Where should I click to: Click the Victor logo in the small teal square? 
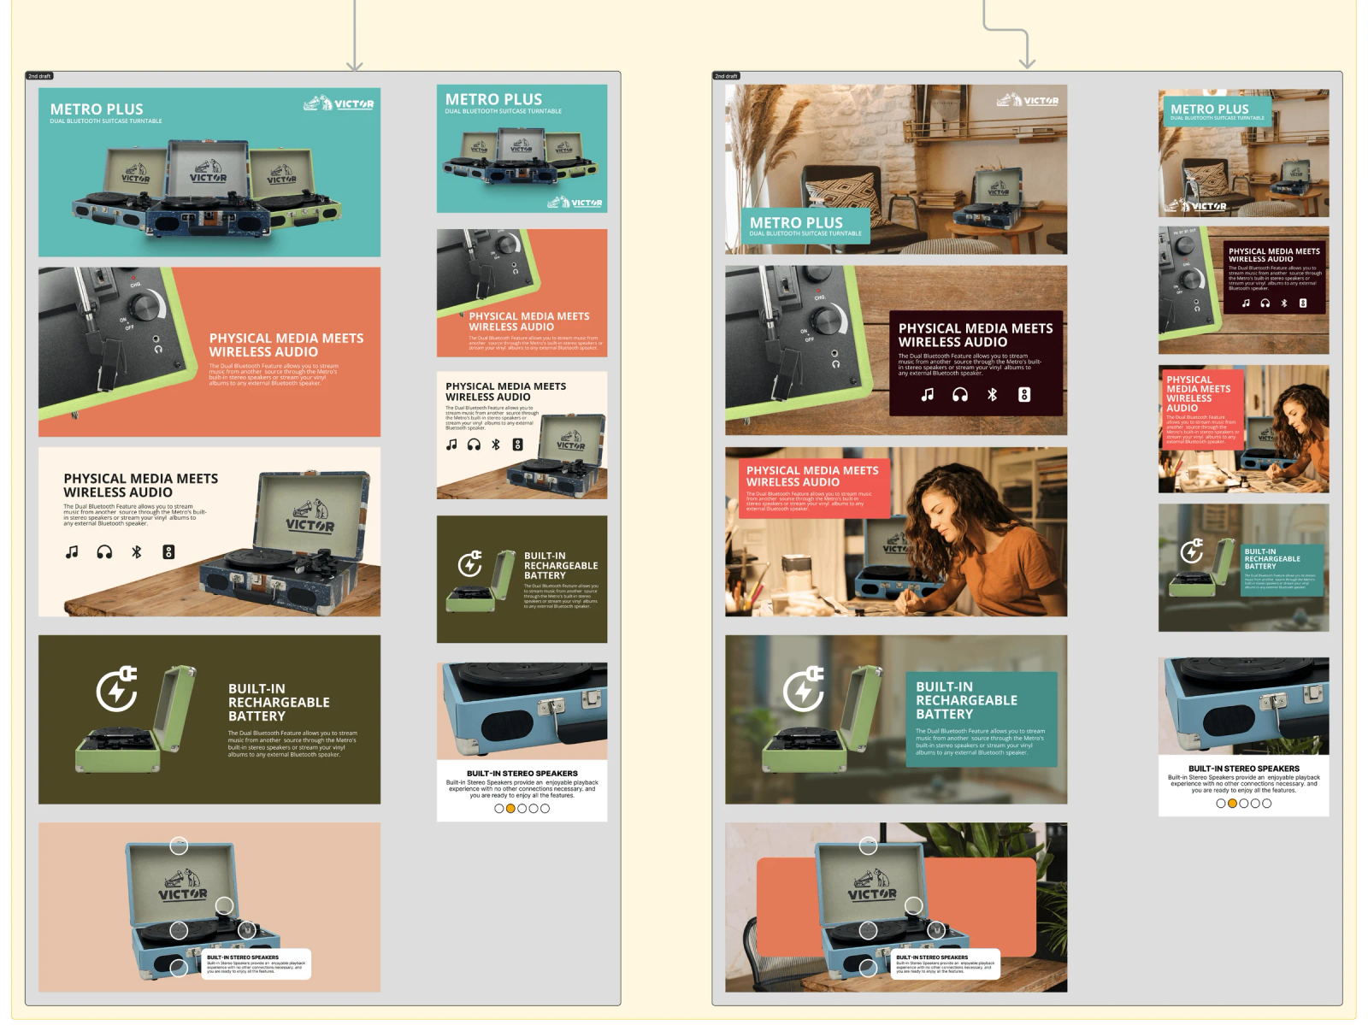tap(575, 203)
